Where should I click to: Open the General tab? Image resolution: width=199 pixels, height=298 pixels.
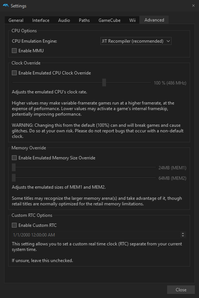pyautogui.click(x=16, y=20)
